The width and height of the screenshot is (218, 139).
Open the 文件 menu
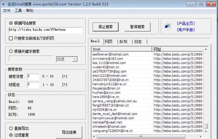(x=7, y=10)
